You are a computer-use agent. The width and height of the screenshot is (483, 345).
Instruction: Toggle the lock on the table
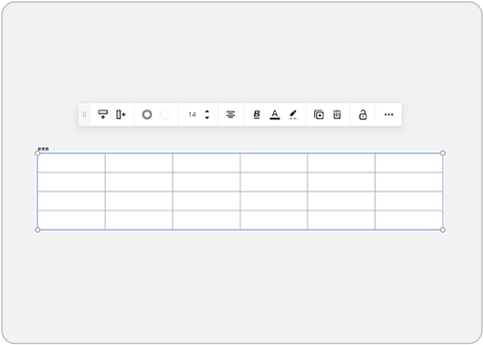point(363,114)
